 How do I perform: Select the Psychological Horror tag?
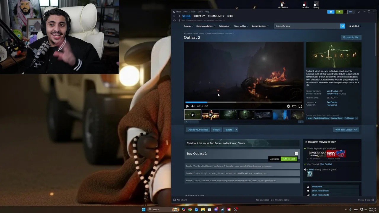click(x=321, y=118)
